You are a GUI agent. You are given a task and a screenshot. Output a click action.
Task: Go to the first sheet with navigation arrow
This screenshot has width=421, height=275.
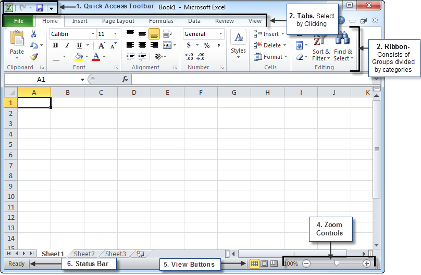(9, 254)
